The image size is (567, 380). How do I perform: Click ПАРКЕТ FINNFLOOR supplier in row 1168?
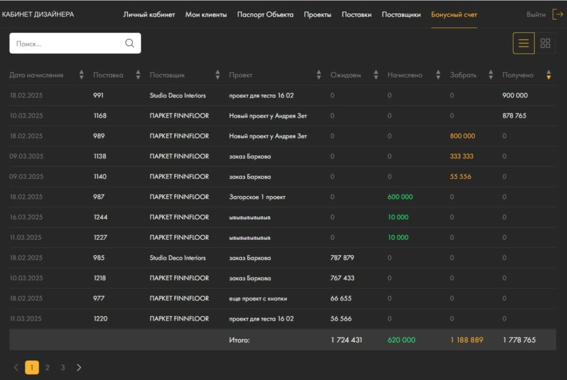(x=179, y=116)
